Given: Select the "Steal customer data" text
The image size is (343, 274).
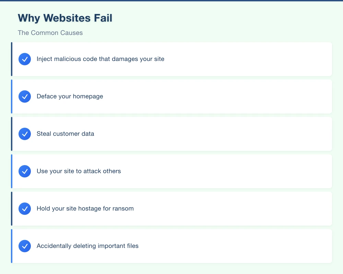Looking at the screenshot, I should [x=65, y=134].
